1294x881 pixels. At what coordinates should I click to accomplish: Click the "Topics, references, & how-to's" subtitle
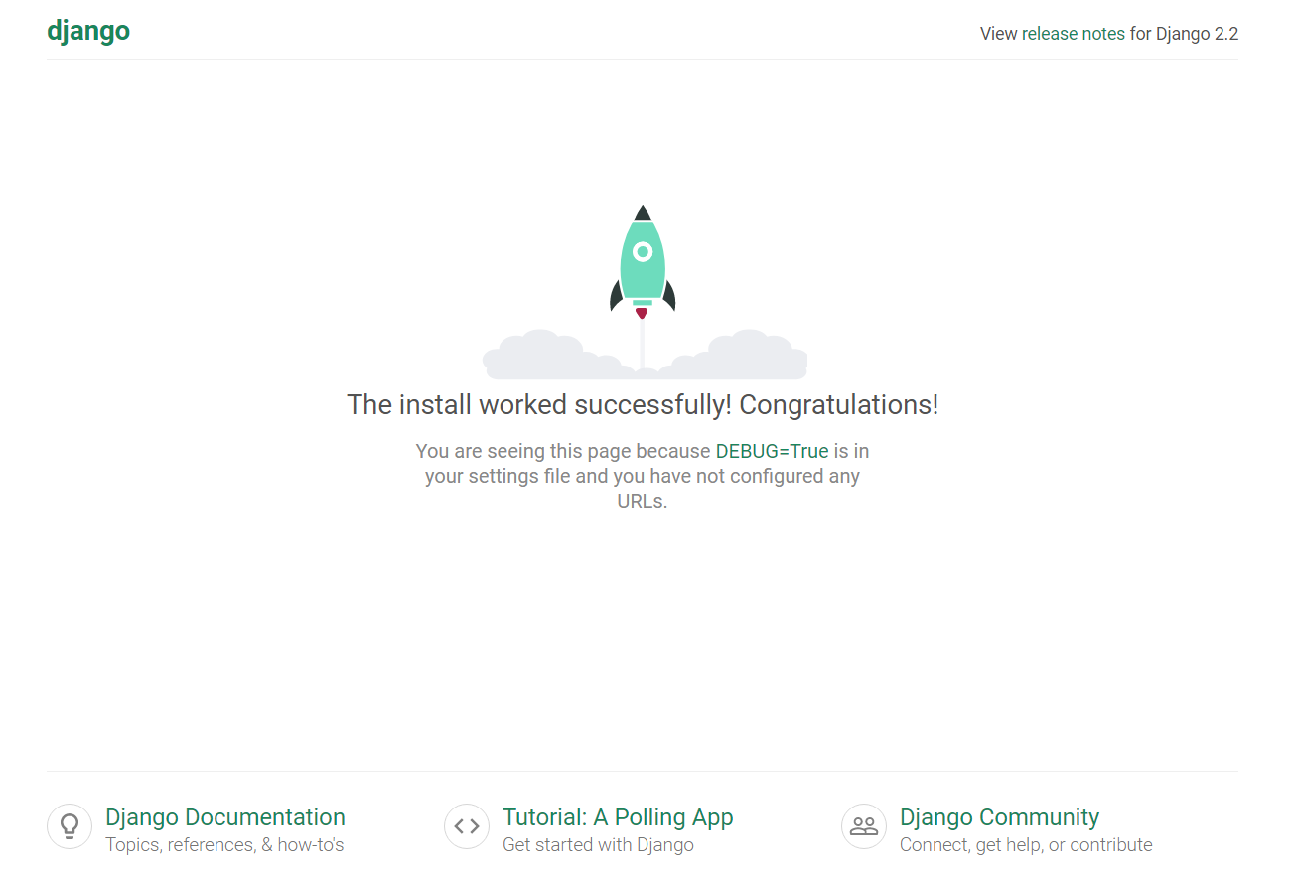point(224,845)
